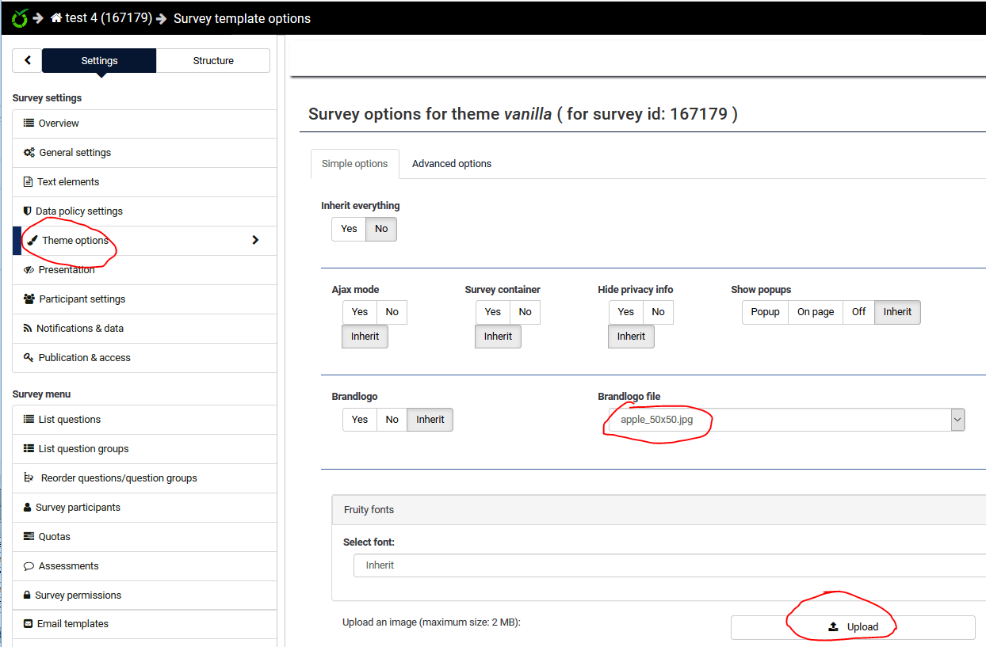Viewport: 986px width, 647px height.
Task: Click the back arrow in sidebar
Action: (28, 60)
